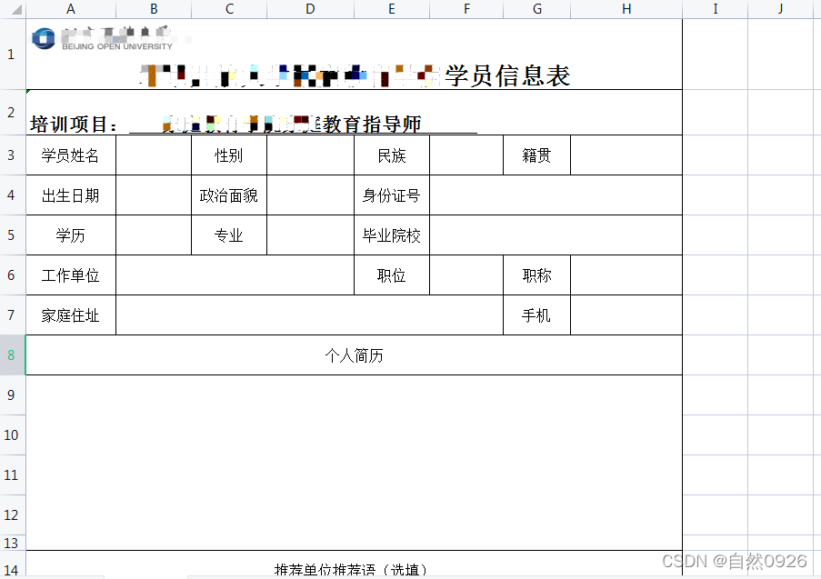Viewport: 821px width, 579px height.
Task: Click the empty cell next to 籍贯
Action: point(626,155)
